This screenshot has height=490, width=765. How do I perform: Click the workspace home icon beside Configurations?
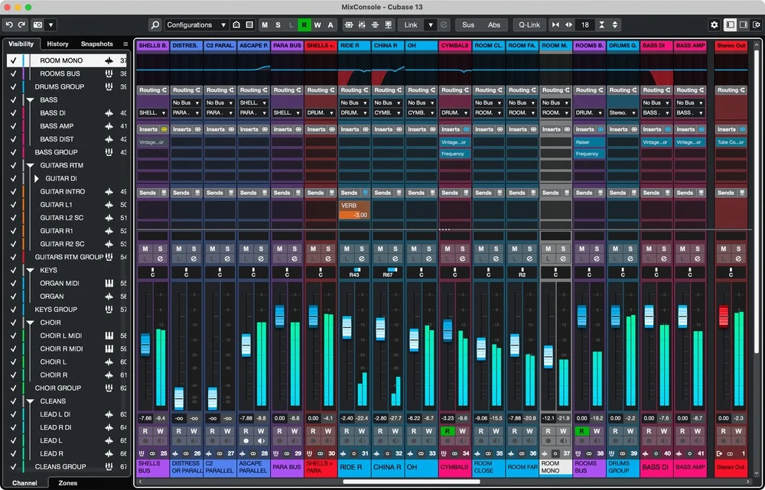(x=237, y=24)
